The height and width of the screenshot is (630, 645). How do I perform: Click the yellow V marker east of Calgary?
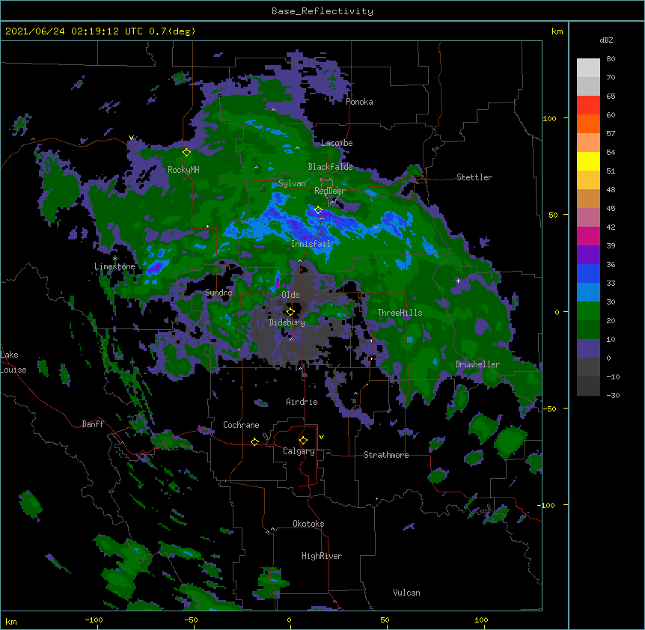click(321, 437)
